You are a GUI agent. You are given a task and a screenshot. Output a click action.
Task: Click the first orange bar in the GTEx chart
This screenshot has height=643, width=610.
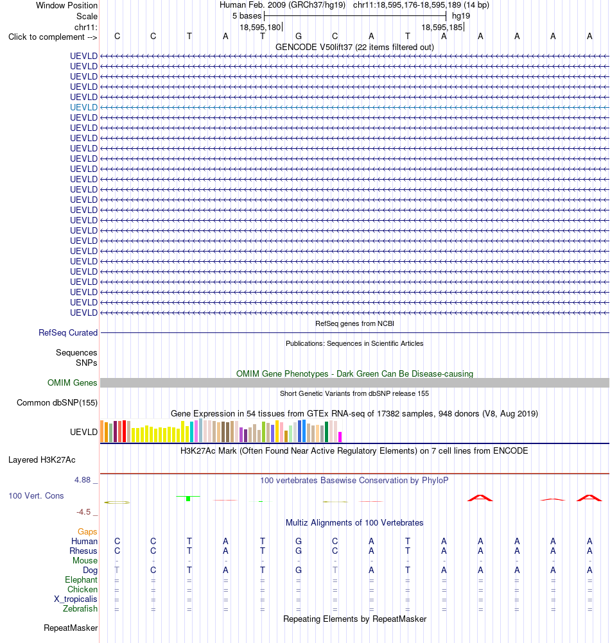coord(102,431)
